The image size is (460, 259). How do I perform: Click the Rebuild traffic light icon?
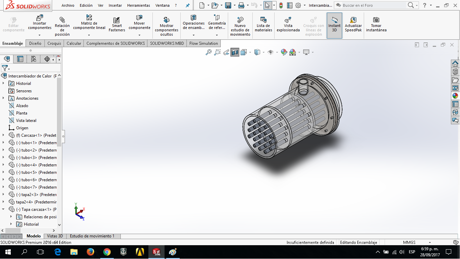click(x=281, y=5)
